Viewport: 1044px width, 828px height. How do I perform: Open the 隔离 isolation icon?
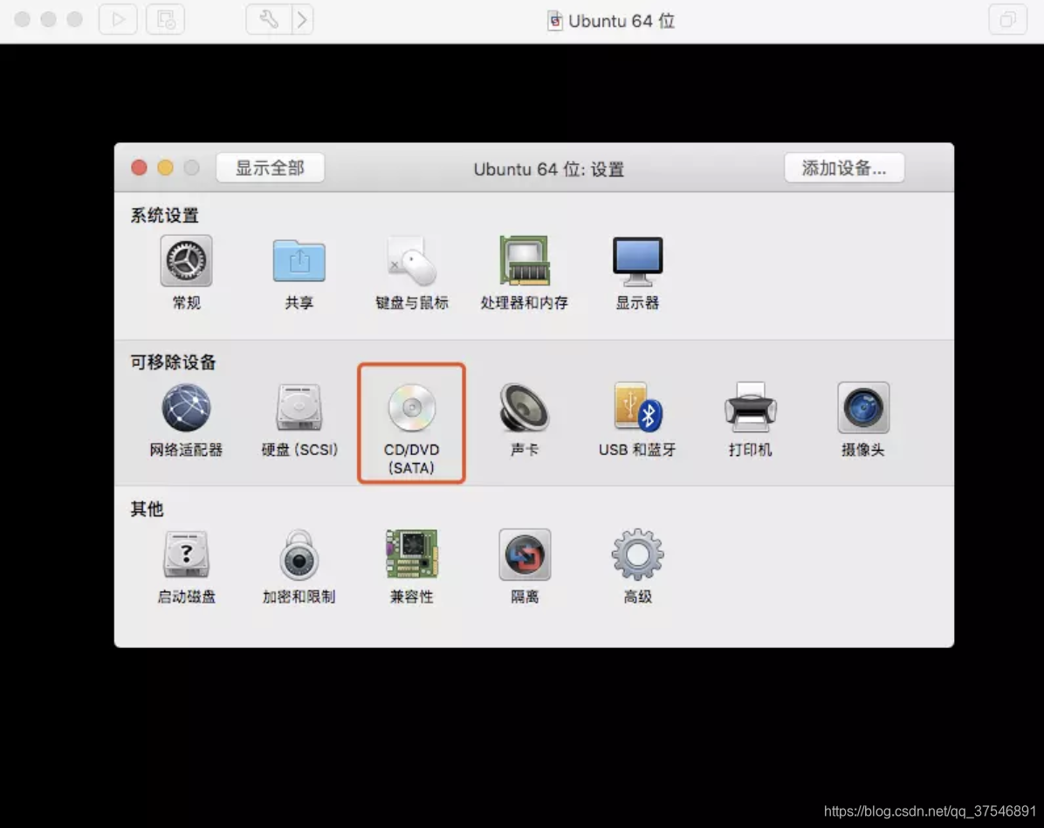point(525,555)
